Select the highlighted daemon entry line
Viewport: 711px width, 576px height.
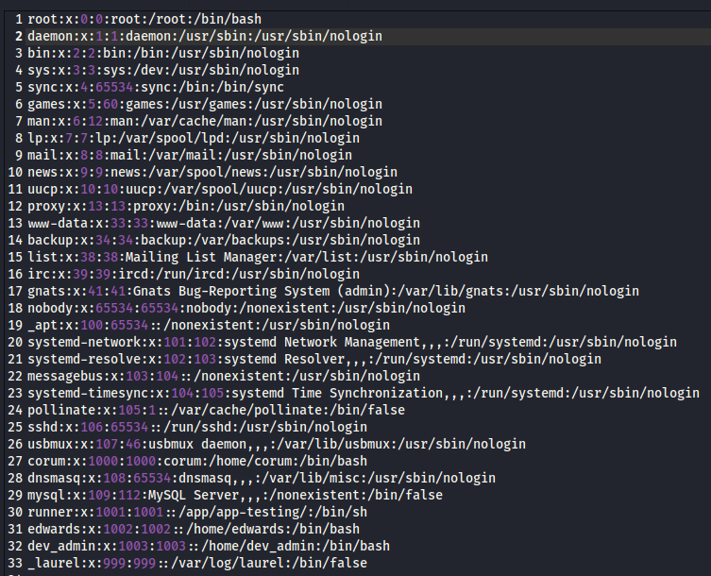tap(205, 36)
